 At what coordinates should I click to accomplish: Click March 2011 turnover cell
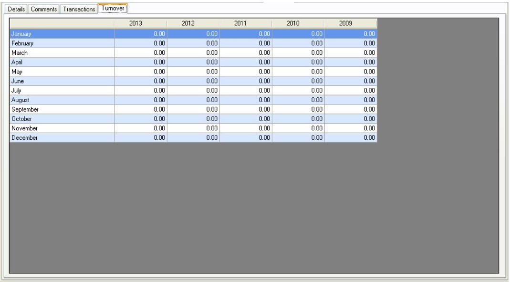coord(246,52)
